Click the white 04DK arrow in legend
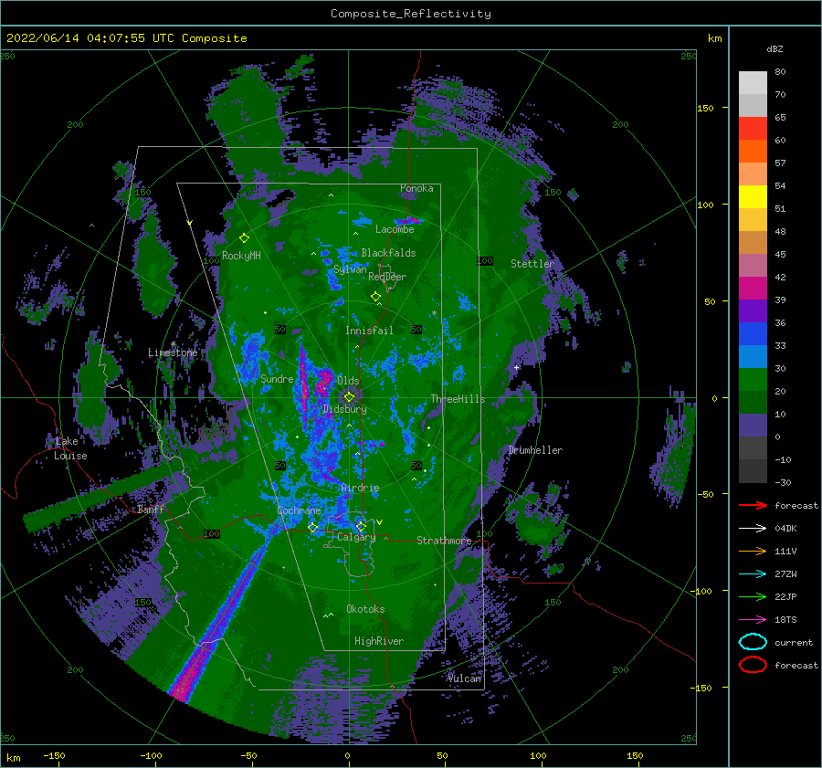Image resolution: width=822 pixels, height=768 pixels. tap(753, 529)
